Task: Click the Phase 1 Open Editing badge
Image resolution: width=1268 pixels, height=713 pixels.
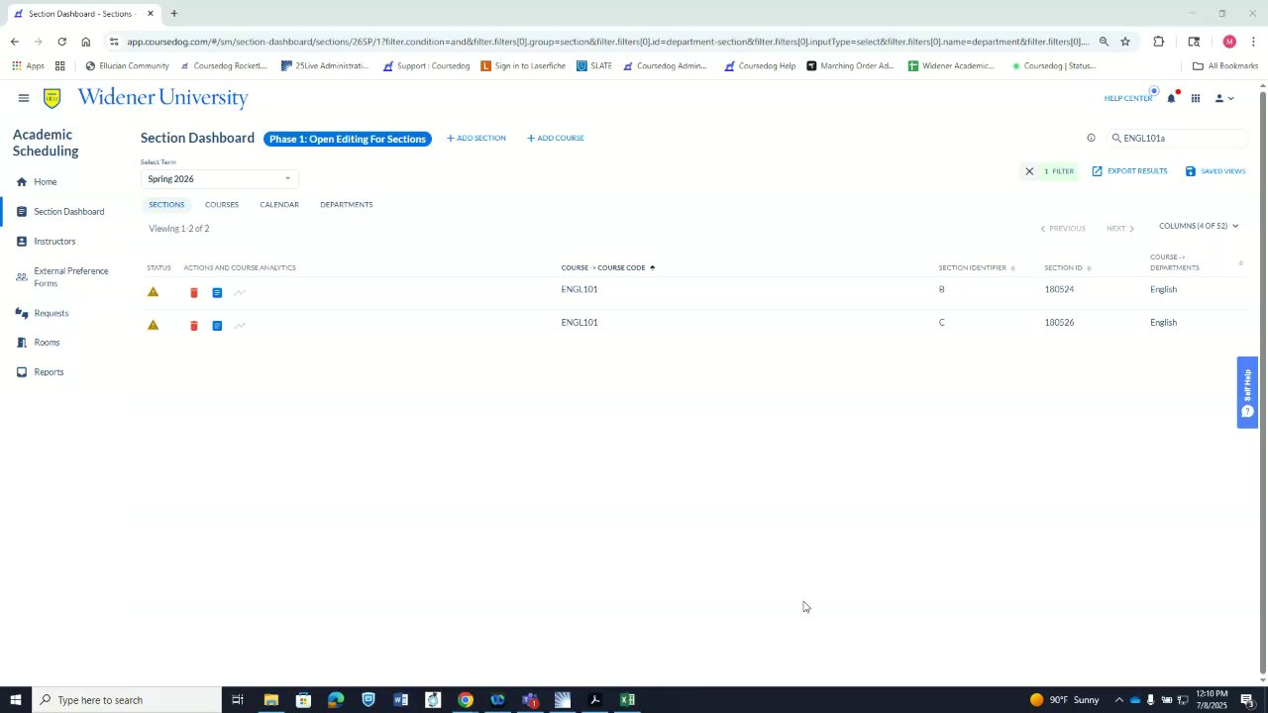Action: (348, 139)
